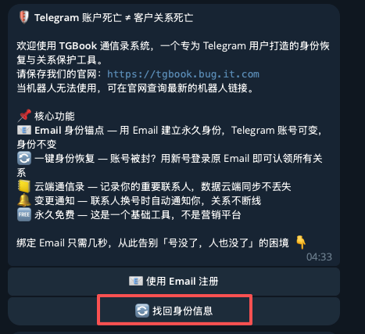Click the refresh icon in the 找回身份信息 button
The image size is (365, 334).
pos(142,311)
